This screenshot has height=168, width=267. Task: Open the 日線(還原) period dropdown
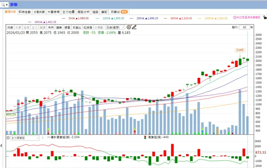click(115, 27)
